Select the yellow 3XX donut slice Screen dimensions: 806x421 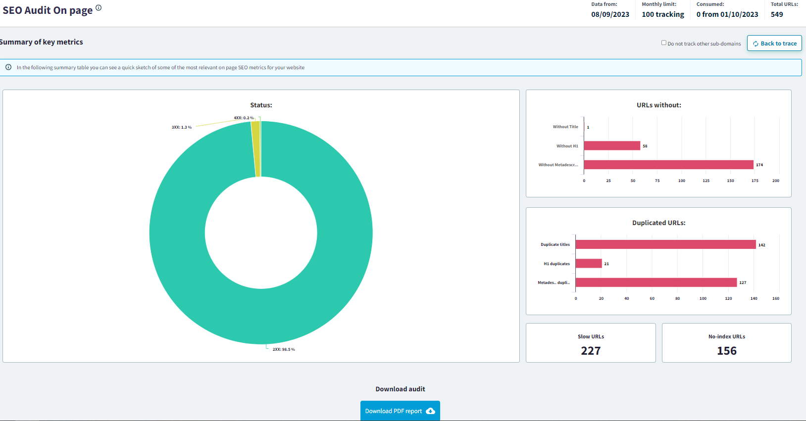(255, 148)
